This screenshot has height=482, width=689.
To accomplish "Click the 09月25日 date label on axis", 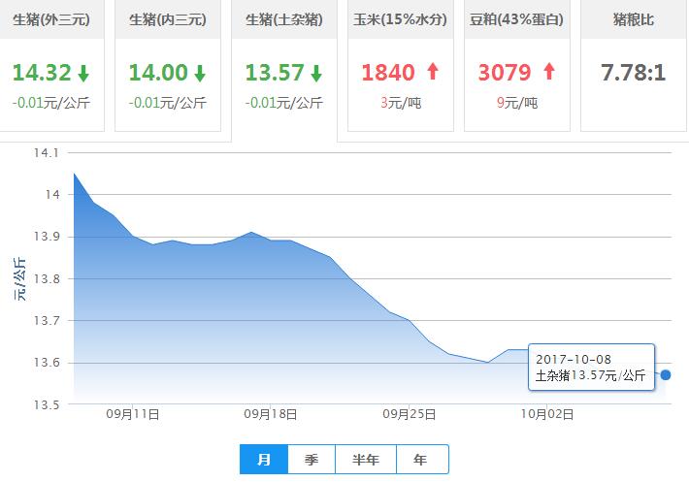I will point(408,414).
